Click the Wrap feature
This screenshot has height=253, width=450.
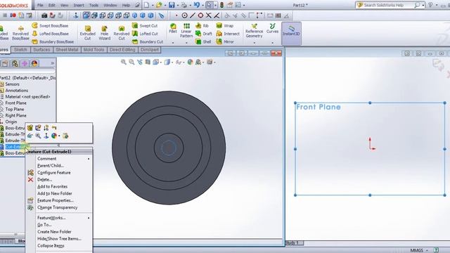click(225, 26)
